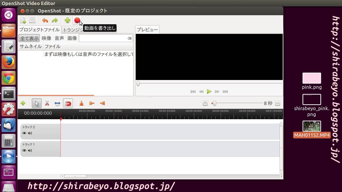Click the horizontal timeline scrollbar
Viewport: 342px width, 192px height.
pyautogui.click(x=75, y=176)
